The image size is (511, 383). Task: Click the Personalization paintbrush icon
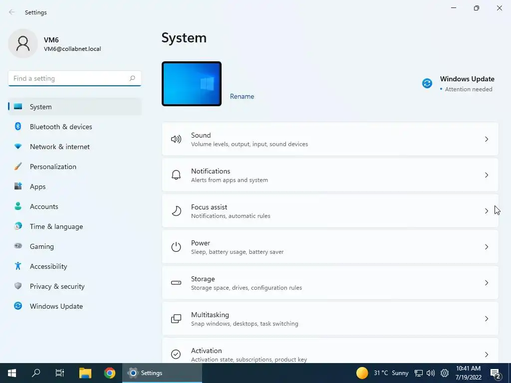tap(18, 167)
